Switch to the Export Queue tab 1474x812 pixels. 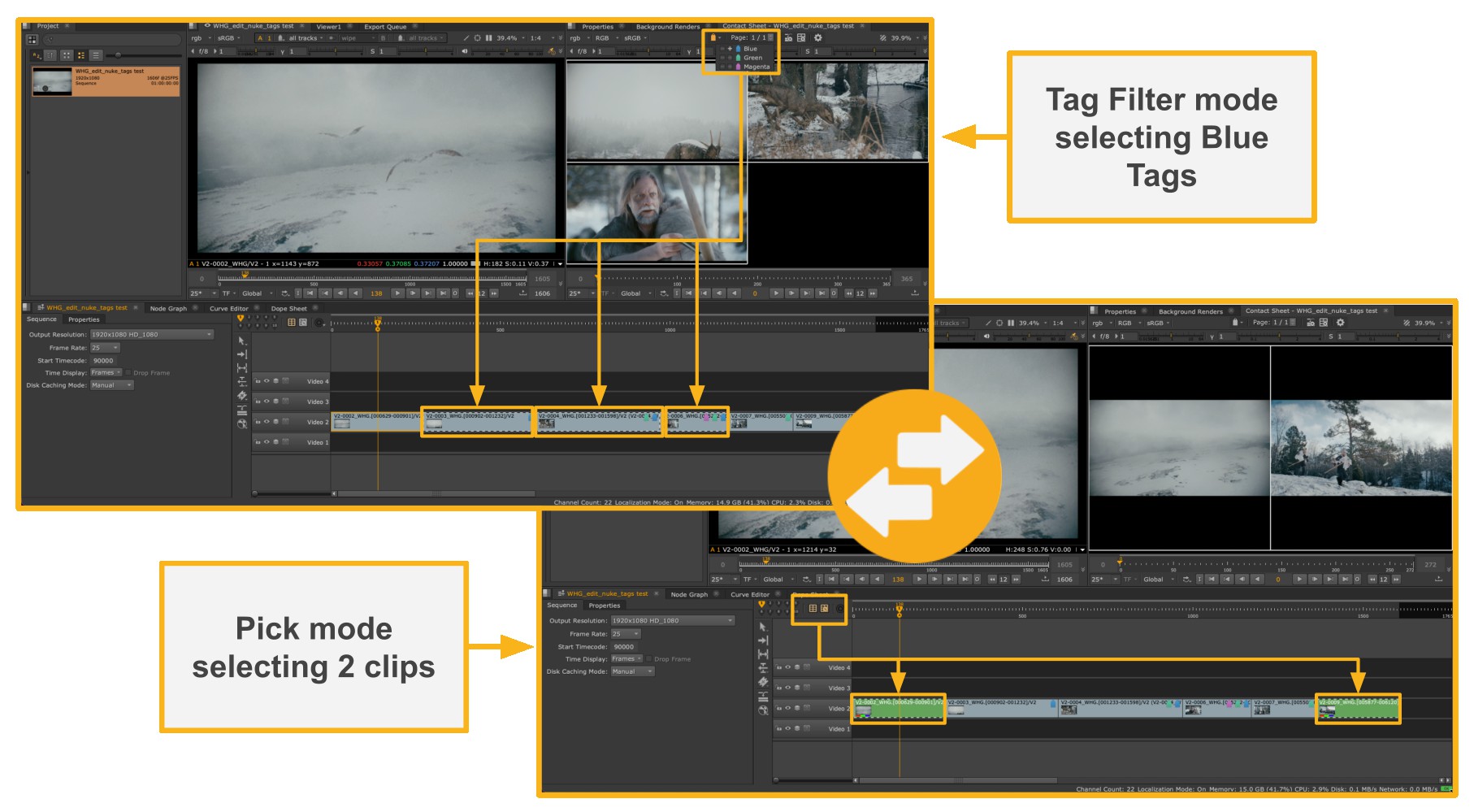[x=386, y=26]
